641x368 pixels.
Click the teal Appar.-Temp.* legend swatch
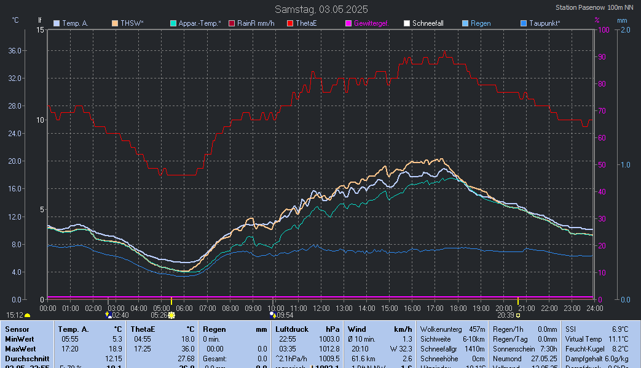coord(173,23)
